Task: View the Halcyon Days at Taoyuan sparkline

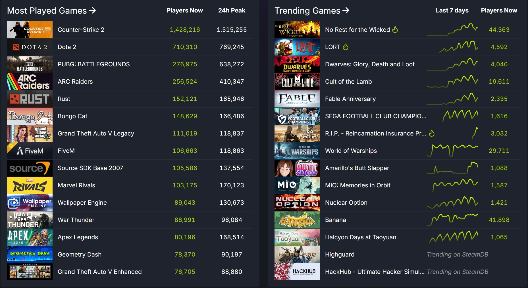Action: (x=454, y=237)
